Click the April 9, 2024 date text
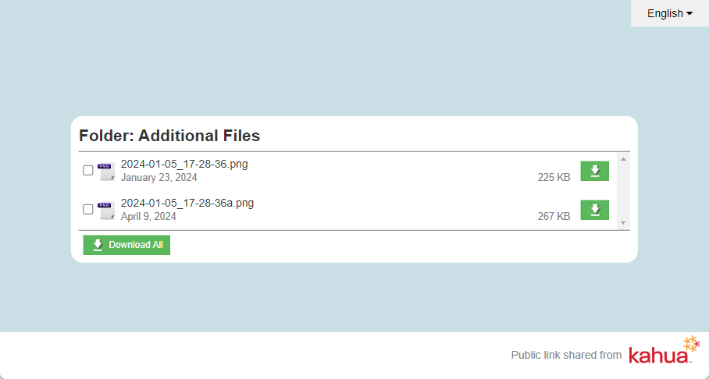709x379 pixels. tap(148, 216)
